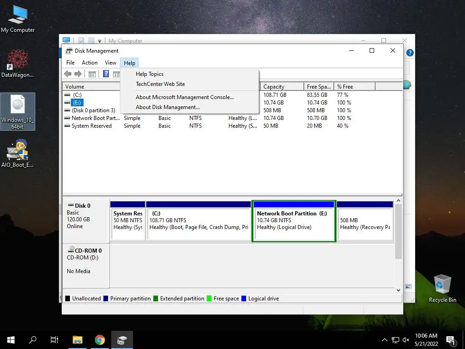Click the Extended partition green legend swatch
This screenshot has width=465, height=349.
pyautogui.click(x=155, y=299)
